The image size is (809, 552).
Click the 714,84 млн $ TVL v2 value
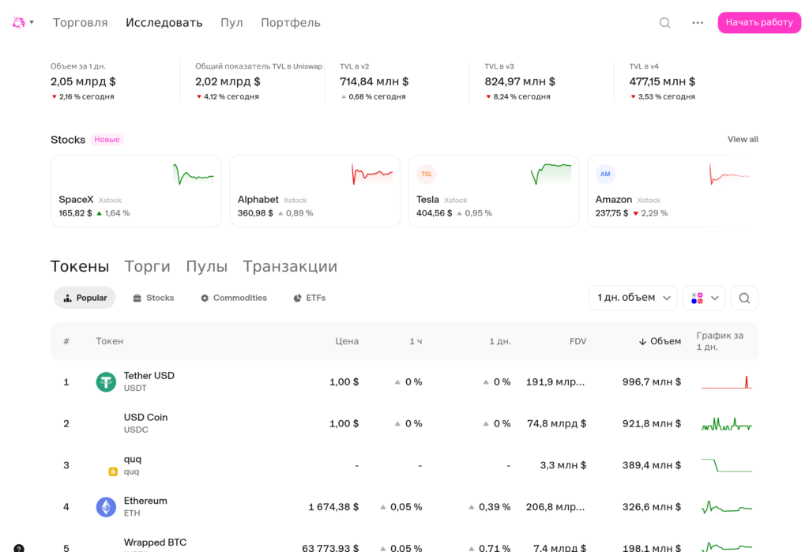coord(374,81)
